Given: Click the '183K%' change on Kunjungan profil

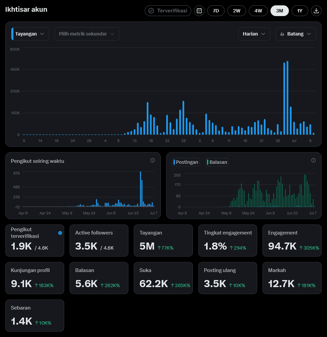Looking at the screenshot, I should pyautogui.click(x=44, y=285).
